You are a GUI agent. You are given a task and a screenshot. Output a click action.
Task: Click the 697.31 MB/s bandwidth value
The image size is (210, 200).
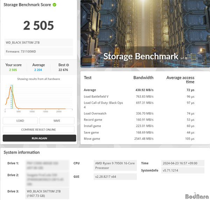click(145, 103)
